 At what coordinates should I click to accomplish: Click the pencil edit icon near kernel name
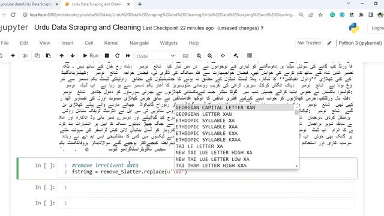(329, 43)
